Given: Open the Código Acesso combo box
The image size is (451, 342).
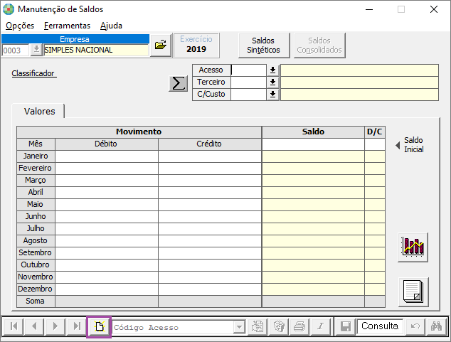Looking at the screenshot, I should (239, 327).
